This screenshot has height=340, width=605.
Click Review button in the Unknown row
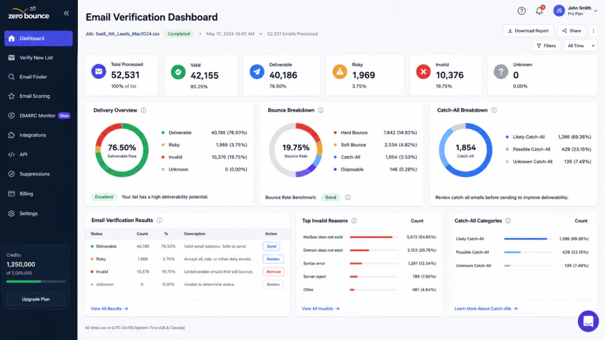click(x=273, y=284)
